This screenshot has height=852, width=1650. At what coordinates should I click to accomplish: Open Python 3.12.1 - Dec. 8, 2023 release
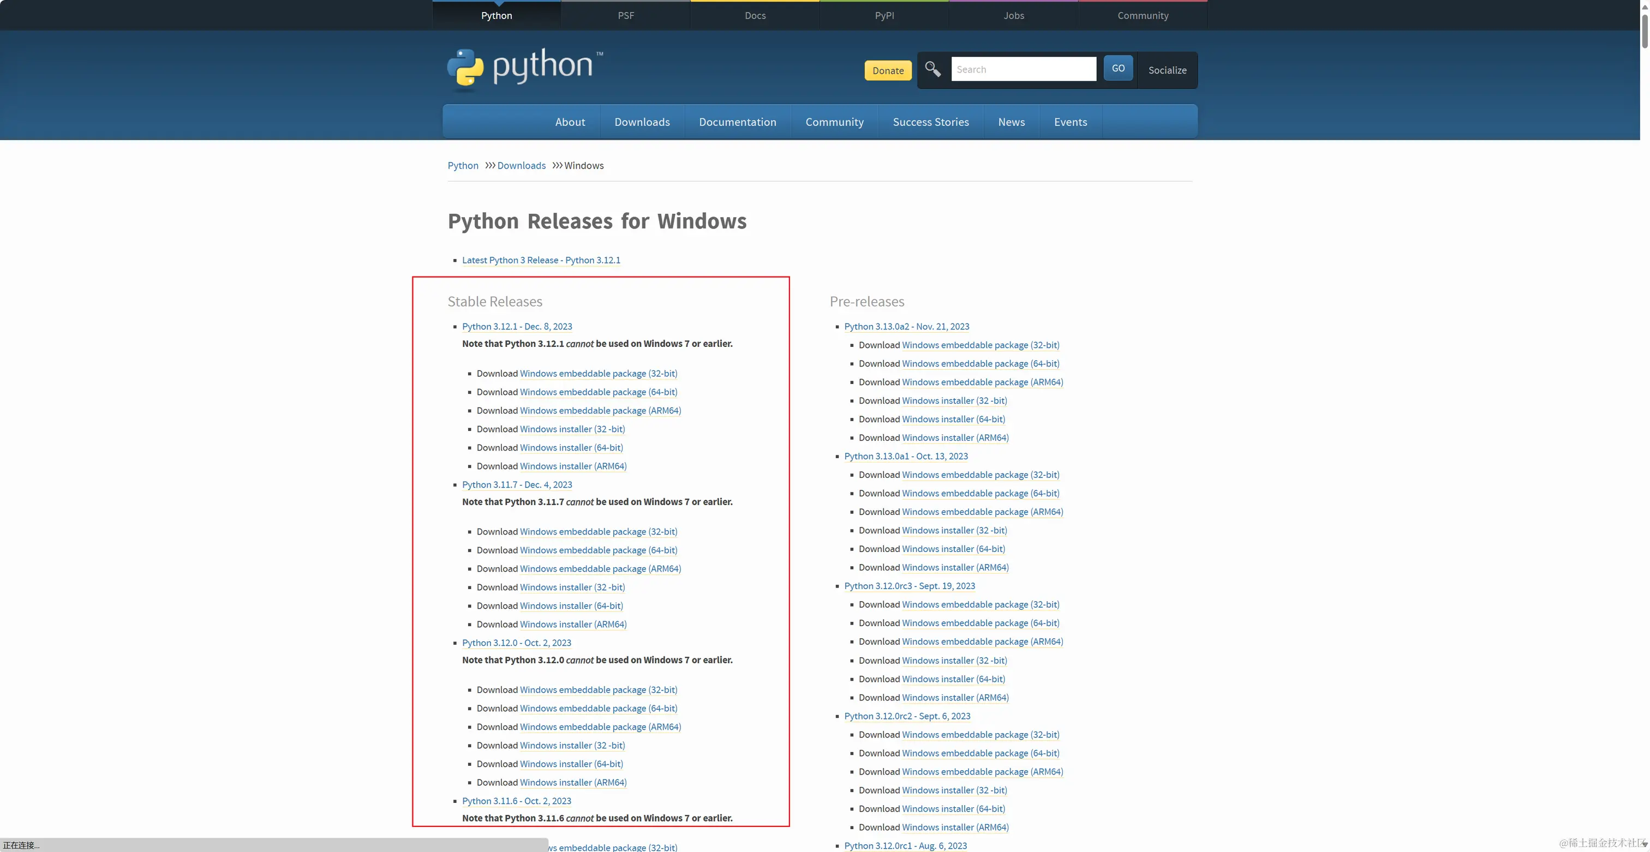pyautogui.click(x=517, y=327)
